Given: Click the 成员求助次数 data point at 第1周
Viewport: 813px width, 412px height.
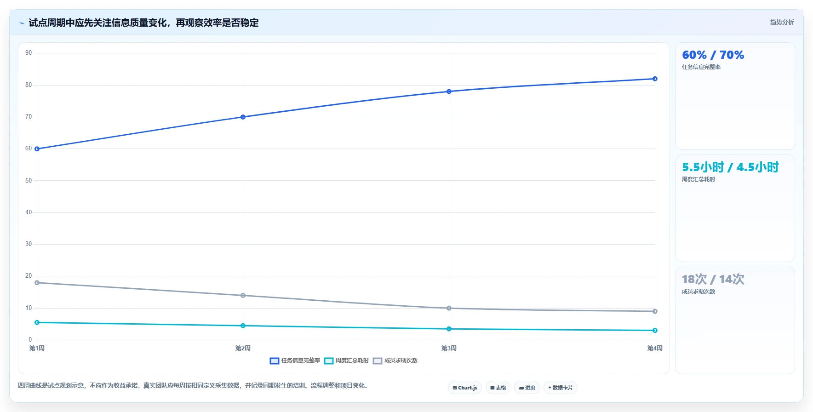Looking at the screenshot, I should (37, 283).
